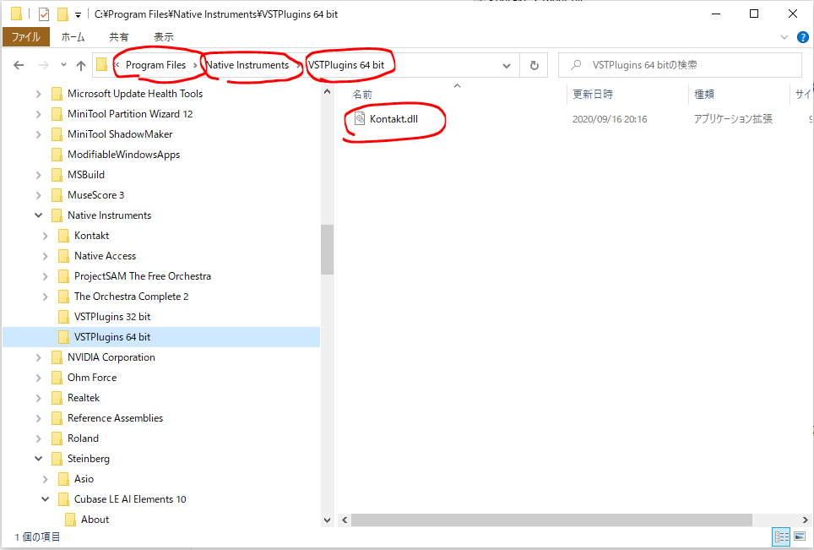Expand the MuseScore 3 folder node

(38, 195)
